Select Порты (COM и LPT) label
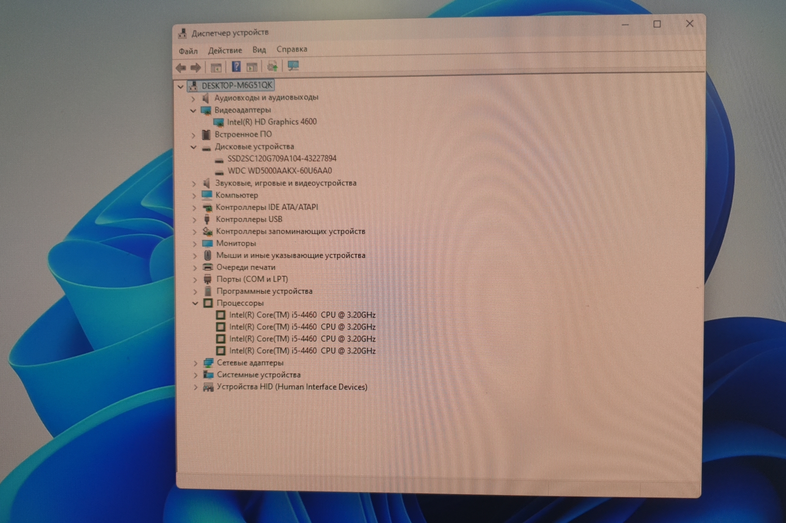 pyautogui.click(x=252, y=279)
